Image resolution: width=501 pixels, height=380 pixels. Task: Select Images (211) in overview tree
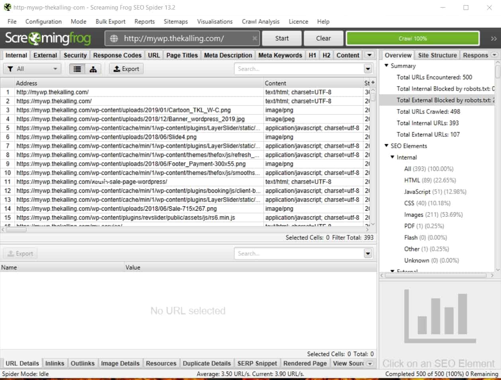tap(433, 214)
